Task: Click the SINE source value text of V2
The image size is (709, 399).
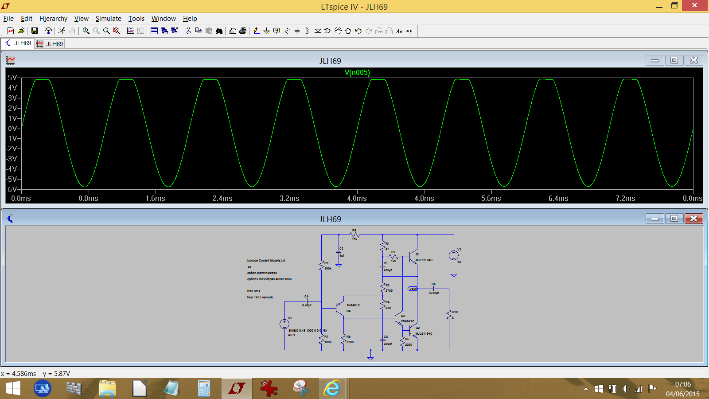Action: pos(308,331)
